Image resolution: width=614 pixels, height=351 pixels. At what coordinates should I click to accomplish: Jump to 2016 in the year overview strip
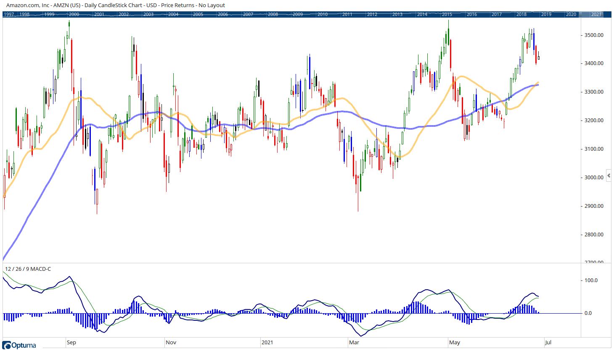(472, 14)
